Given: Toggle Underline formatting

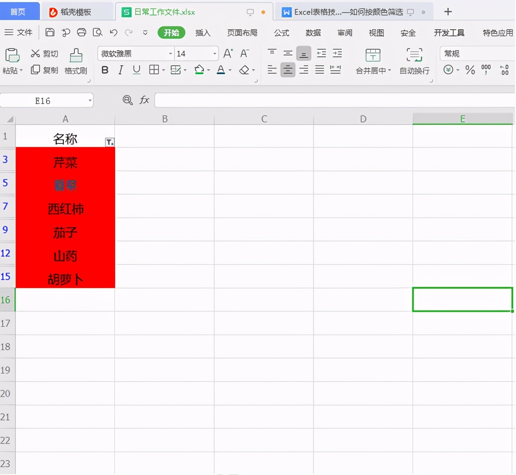Looking at the screenshot, I should point(136,70).
